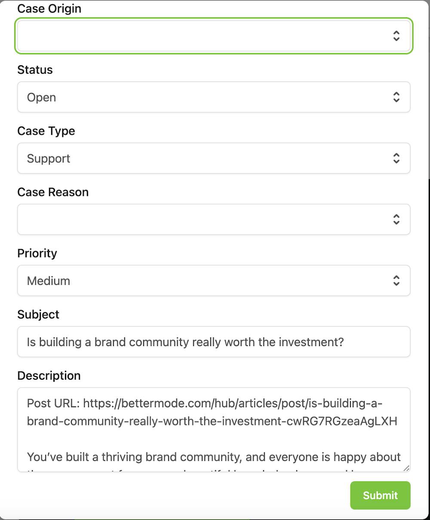430x520 pixels.
Task: Click the chevron arrows in Case Reason
Action: (x=396, y=220)
